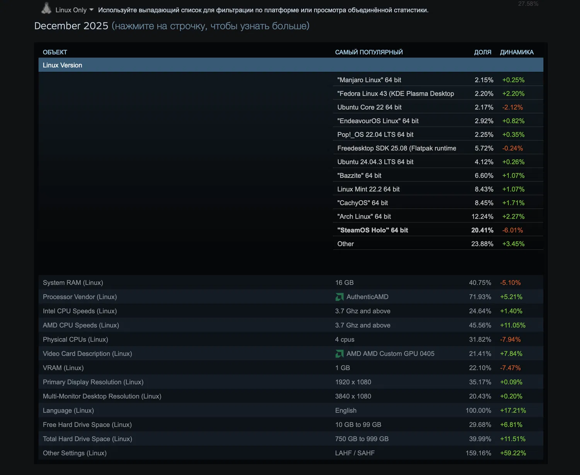Open the Linux Only platform dropdown
The image size is (580, 475).
coord(74,10)
